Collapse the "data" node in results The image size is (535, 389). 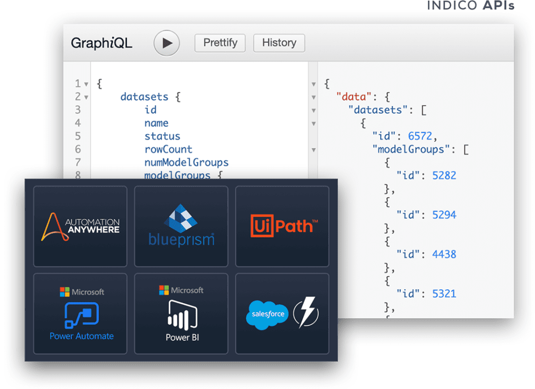[313, 97]
